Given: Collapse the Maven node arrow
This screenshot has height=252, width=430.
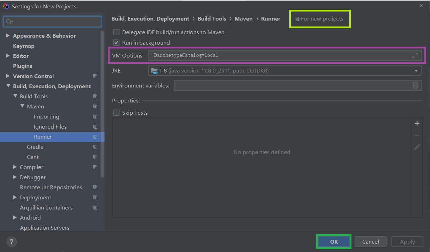Looking at the screenshot, I should (22, 106).
